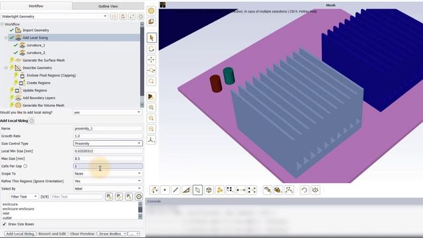Activate the rotate view tool
The width and height of the screenshot is (423, 238).
point(151,49)
